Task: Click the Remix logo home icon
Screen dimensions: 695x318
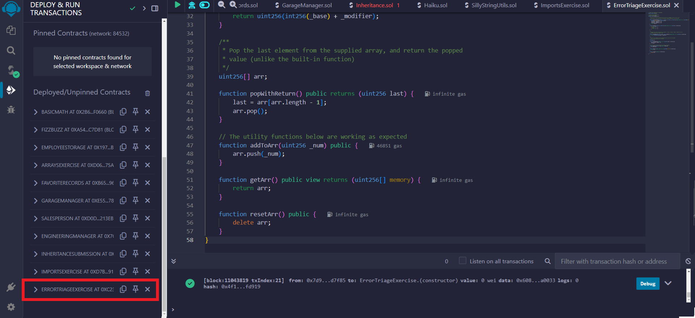Action: pyautogui.click(x=11, y=9)
